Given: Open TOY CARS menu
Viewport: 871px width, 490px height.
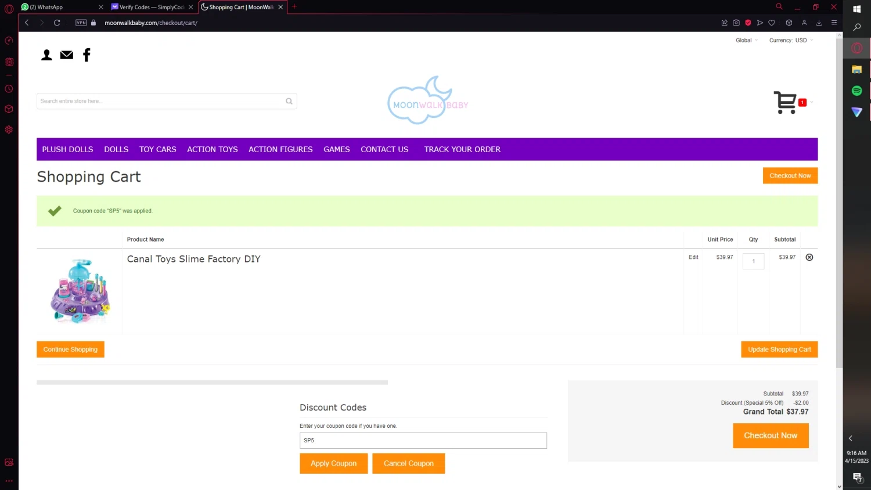Looking at the screenshot, I should coord(157,149).
